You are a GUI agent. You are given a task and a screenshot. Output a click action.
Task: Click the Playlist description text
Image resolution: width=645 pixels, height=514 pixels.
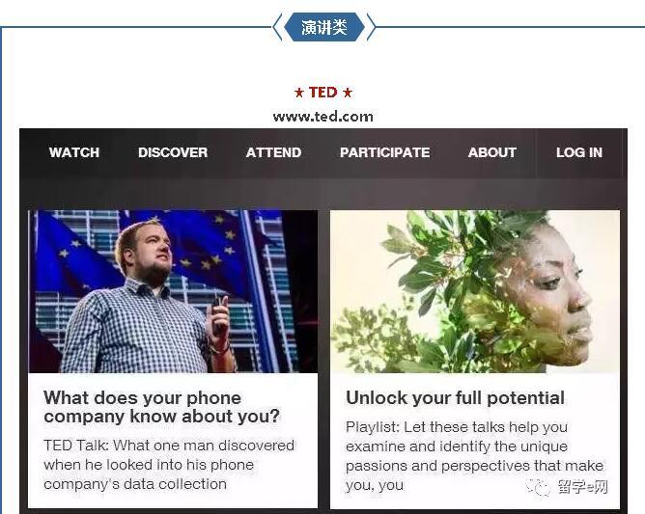474,456
